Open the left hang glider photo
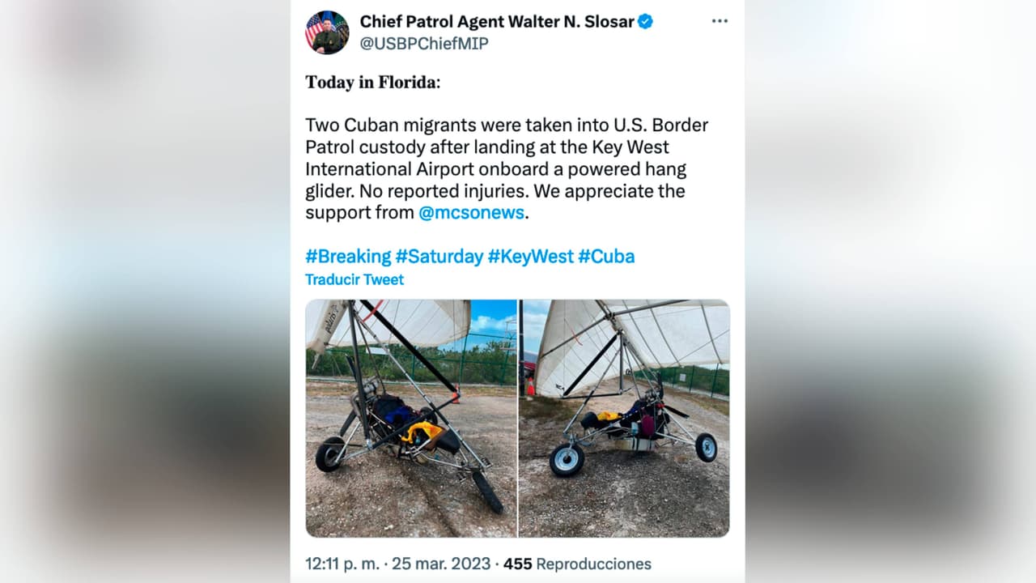This screenshot has width=1036, height=583. (411, 418)
